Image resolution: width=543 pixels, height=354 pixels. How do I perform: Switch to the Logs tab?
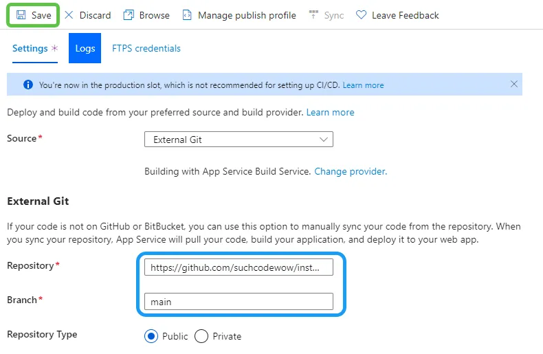[85, 48]
